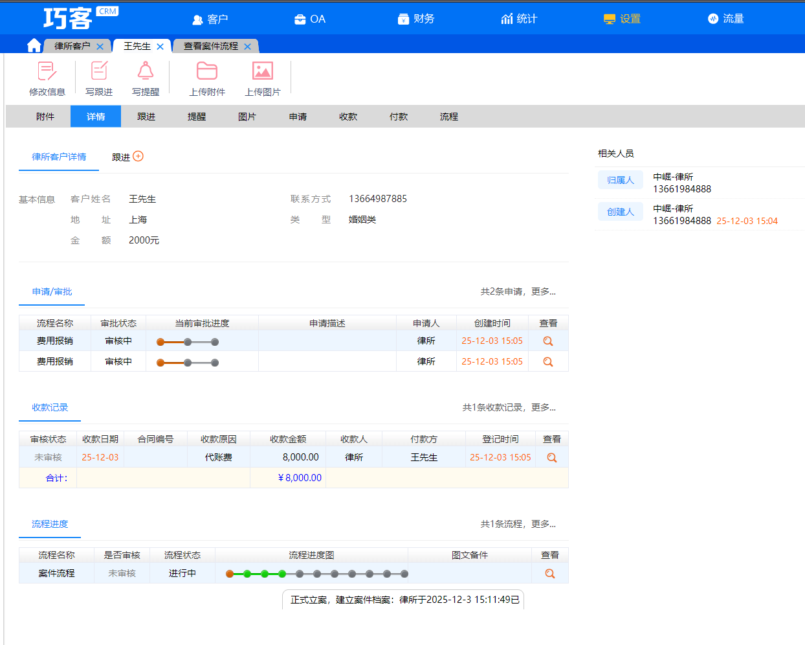Screen dimensions: 805x645
Task: View the 代账费 payment record via magnifier icon
Action: [x=551, y=457]
